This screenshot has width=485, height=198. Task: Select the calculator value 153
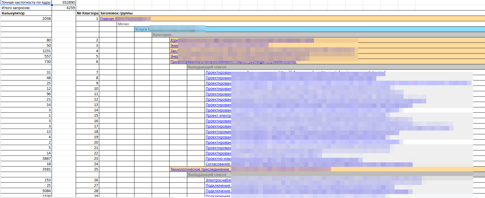click(x=26, y=180)
